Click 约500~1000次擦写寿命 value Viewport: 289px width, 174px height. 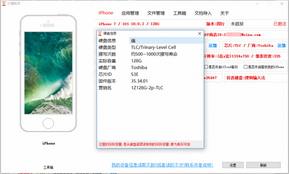tap(154, 54)
